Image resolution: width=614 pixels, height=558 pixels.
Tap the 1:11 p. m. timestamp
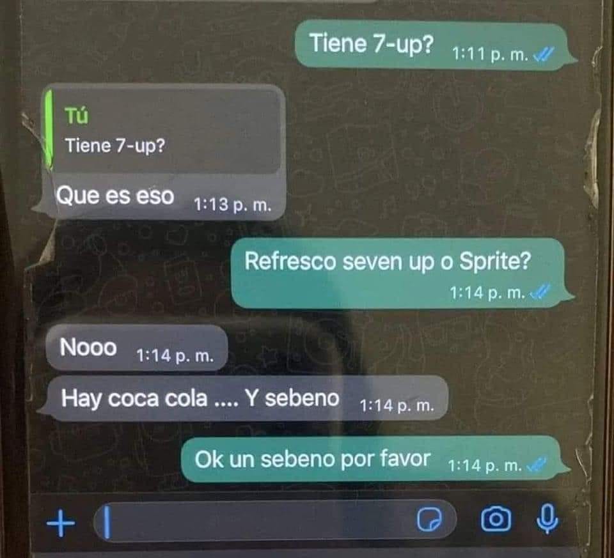pos(491,54)
